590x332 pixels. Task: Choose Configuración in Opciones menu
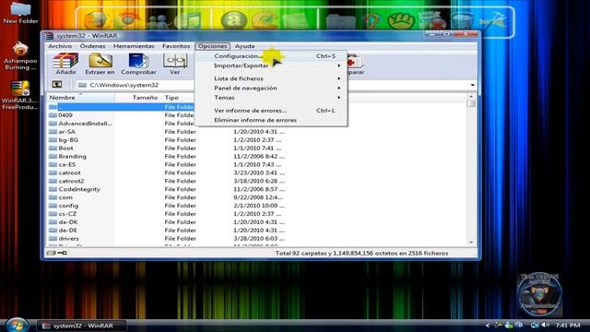[271, 55]
